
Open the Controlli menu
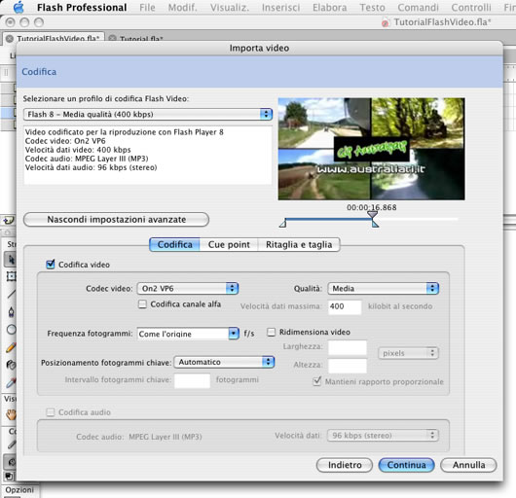[471, 7]
